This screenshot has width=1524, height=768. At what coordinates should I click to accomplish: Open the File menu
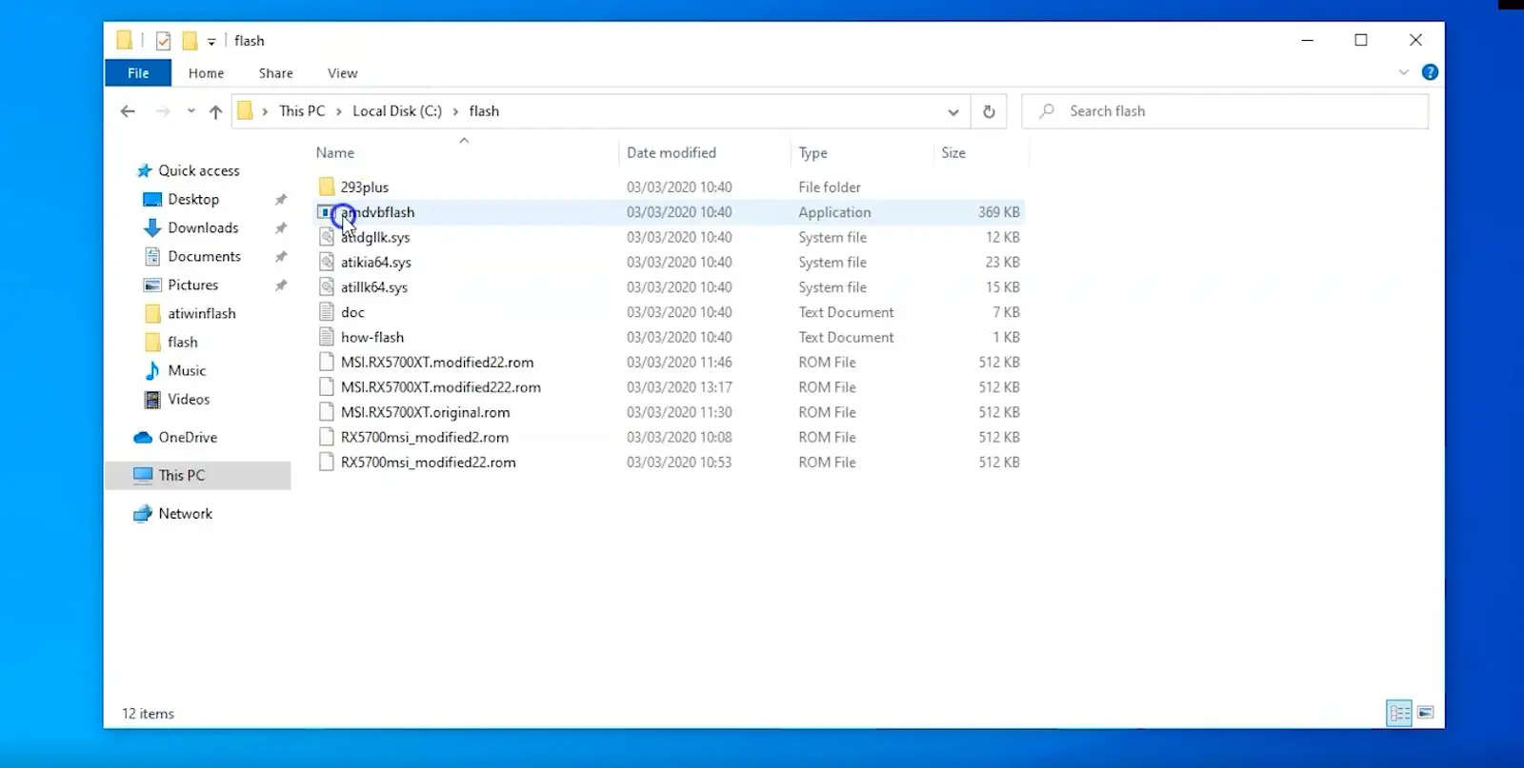(x=138, y=73)
